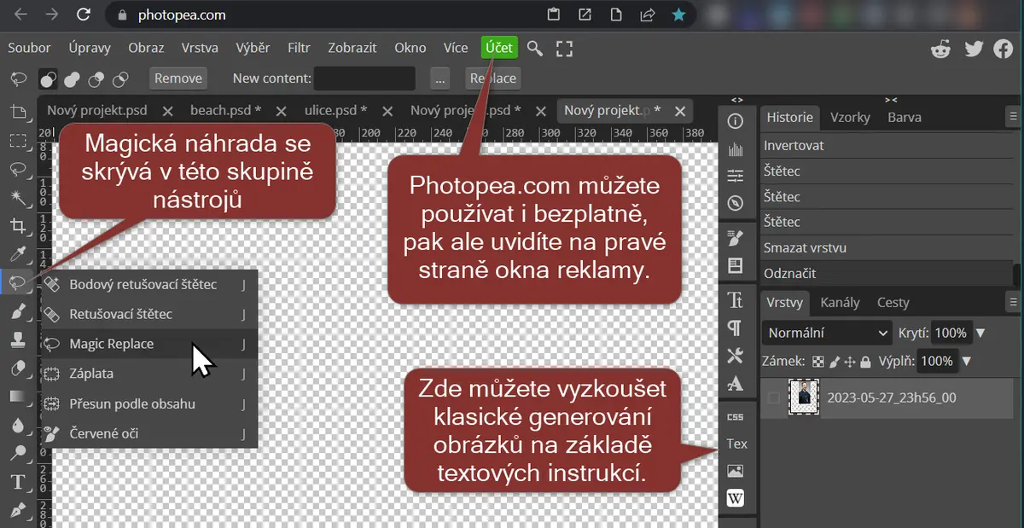Open the Normální blend mode dropdown

828,333
